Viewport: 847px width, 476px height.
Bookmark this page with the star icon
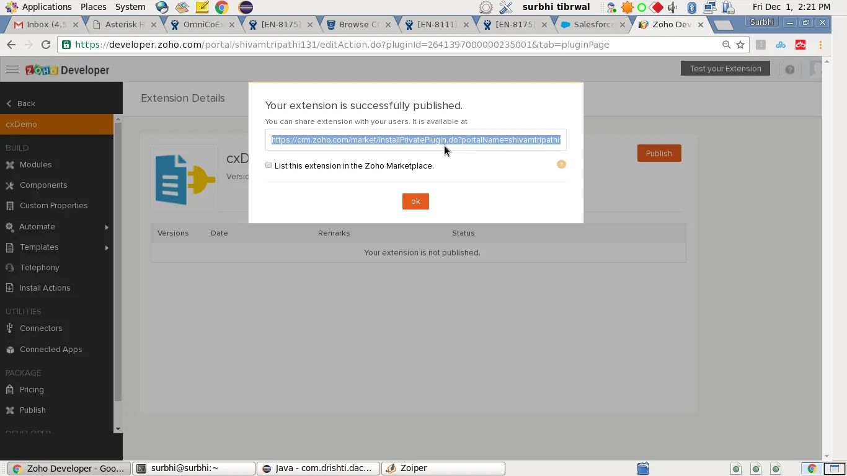point(740,45)
